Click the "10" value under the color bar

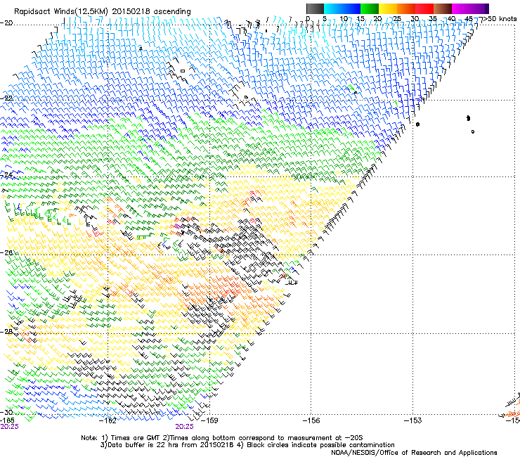click(x=344, y=18)
